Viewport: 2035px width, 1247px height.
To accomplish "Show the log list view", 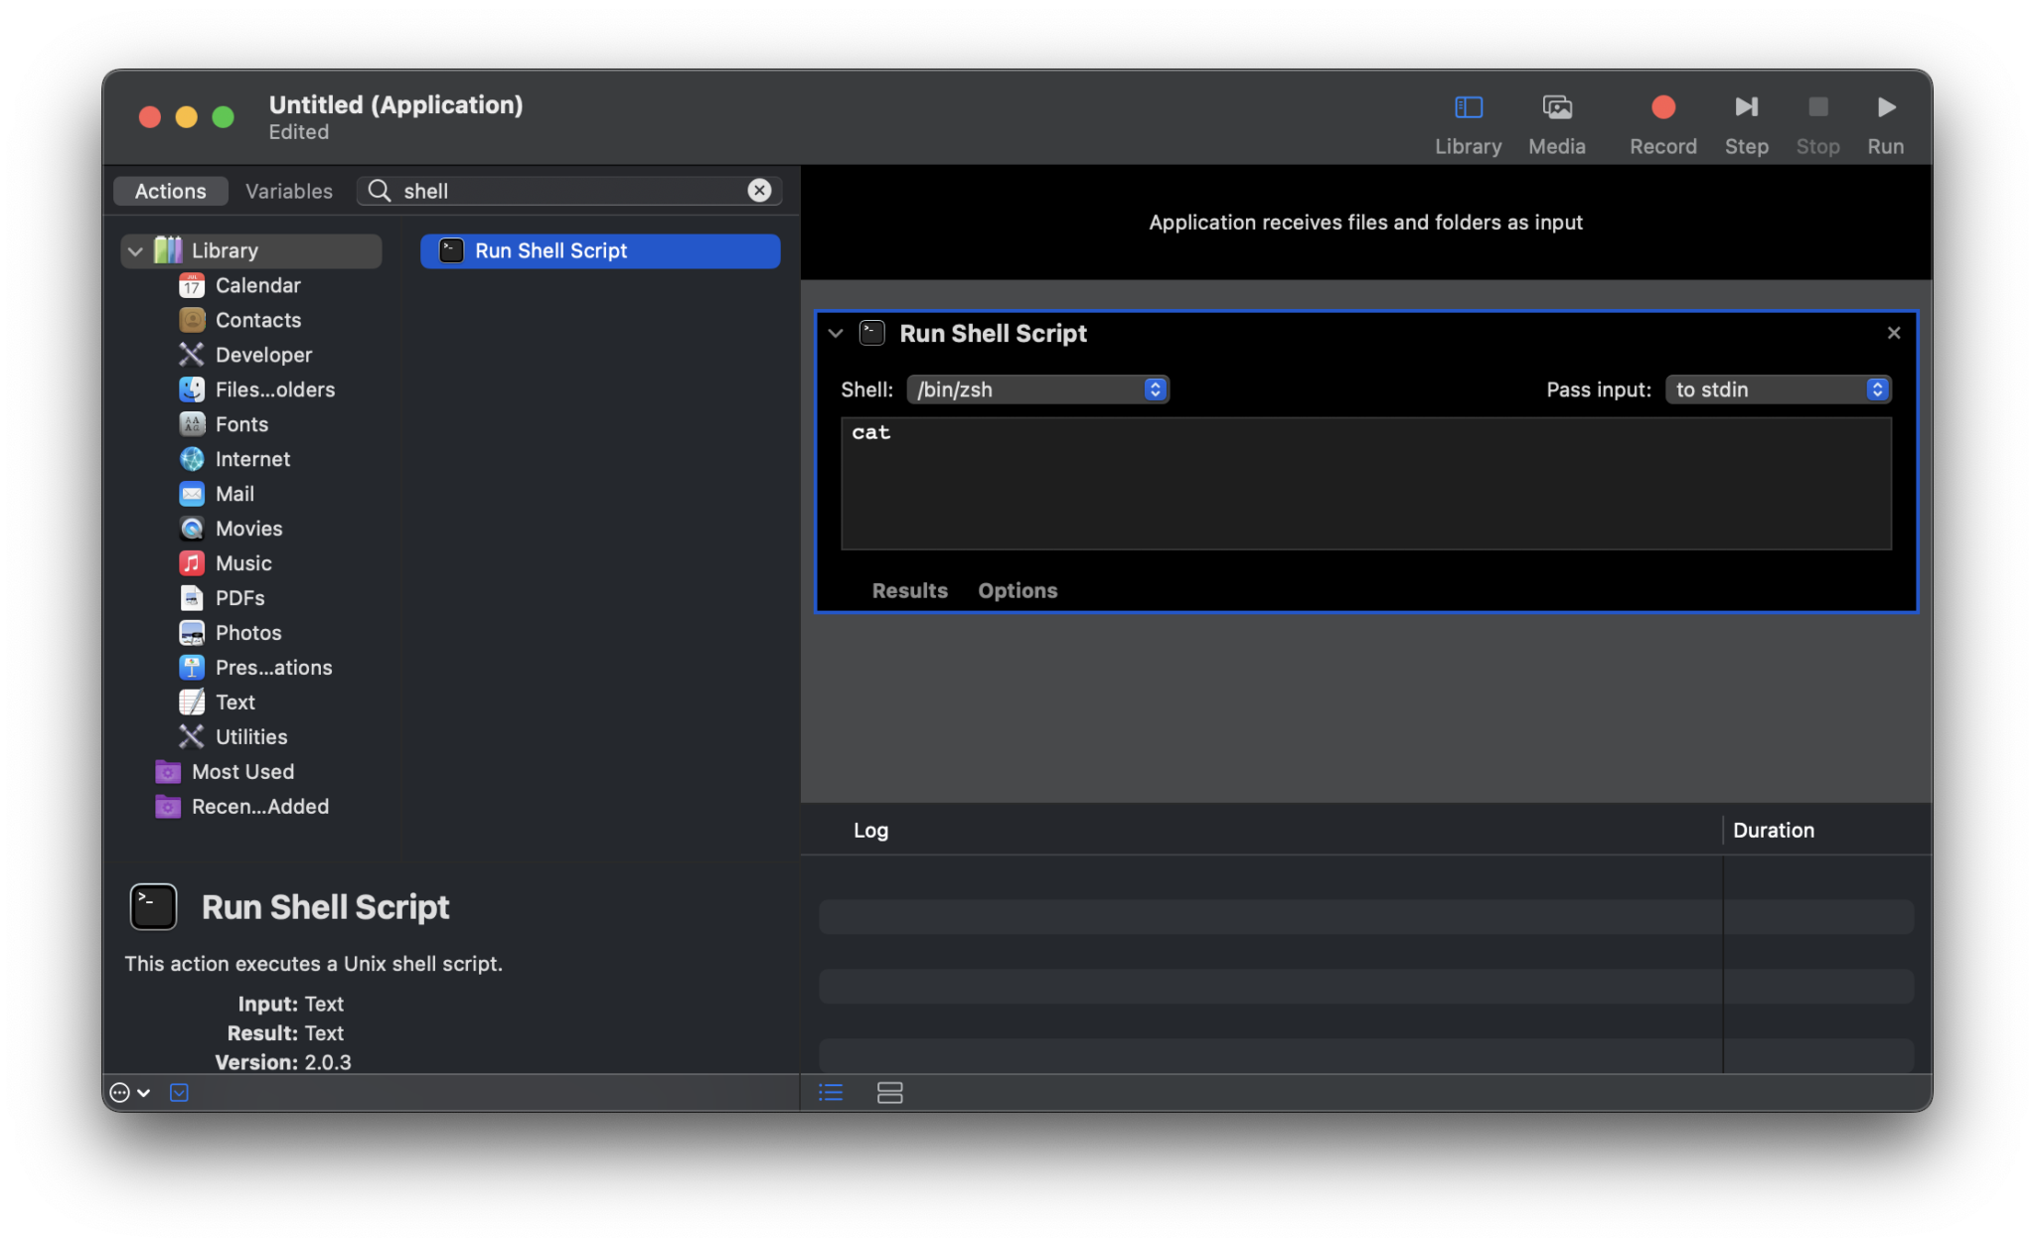I will point(831,1093).
